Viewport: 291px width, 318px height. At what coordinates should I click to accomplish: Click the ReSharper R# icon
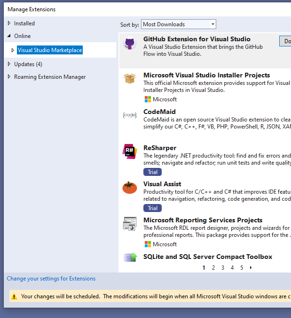130,151
